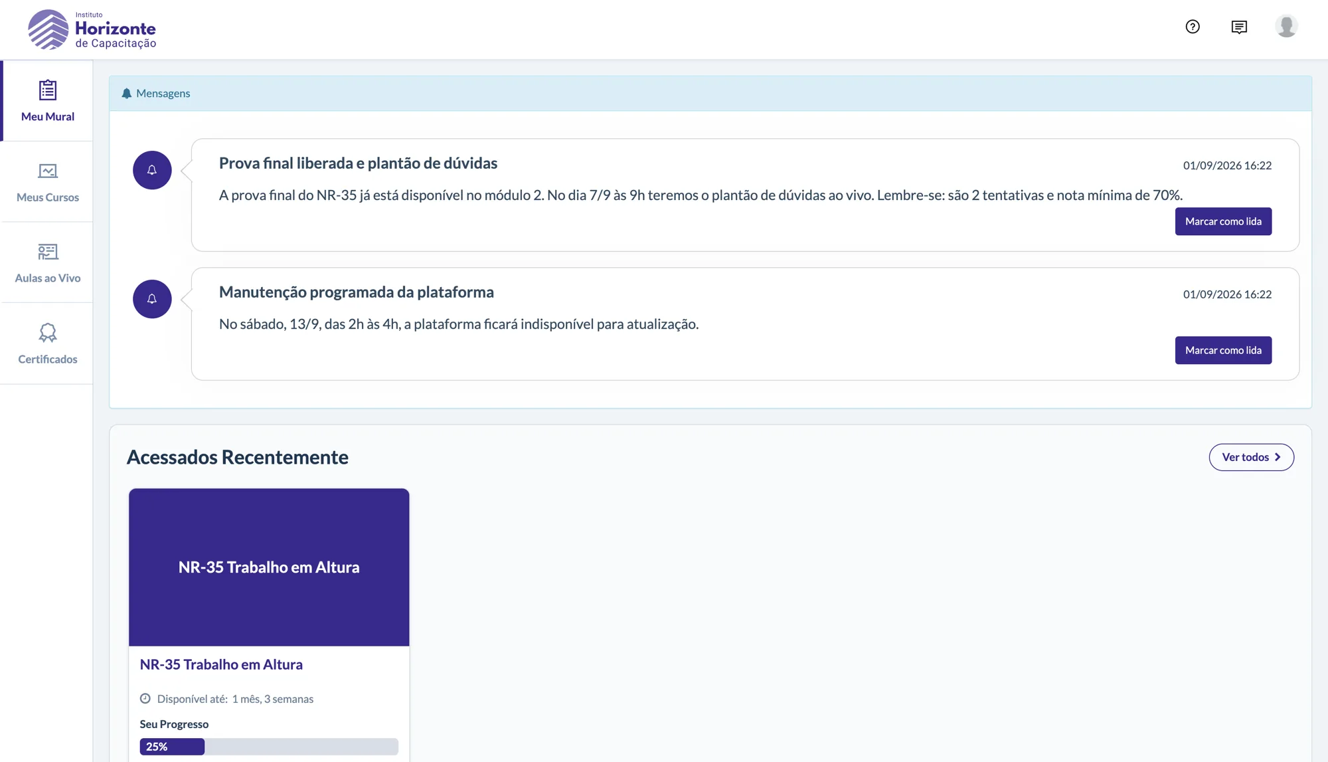Mark Prova final message as read
This screenshot has width=1328, height=762.
click(1223, 221)
